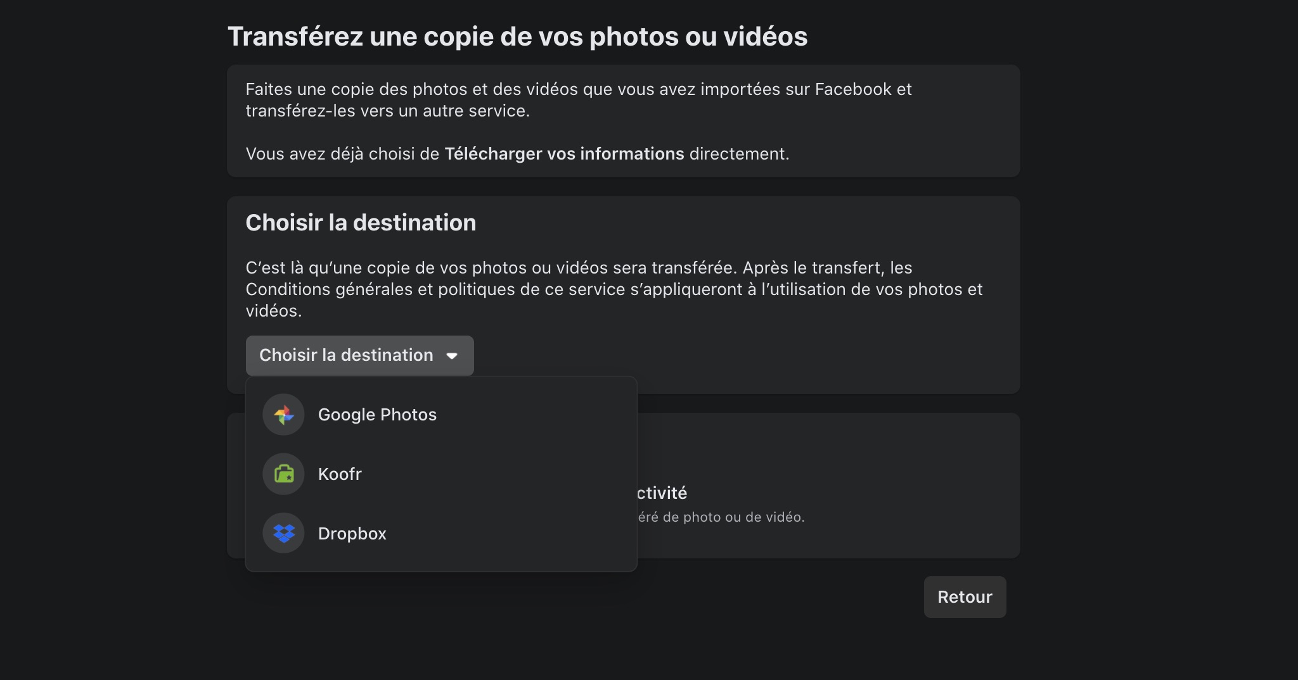Viewport: 1298px width, 680px height.
Task: Click the green Koofr icon
Action: pyautogui.click(x=283, y=474)
